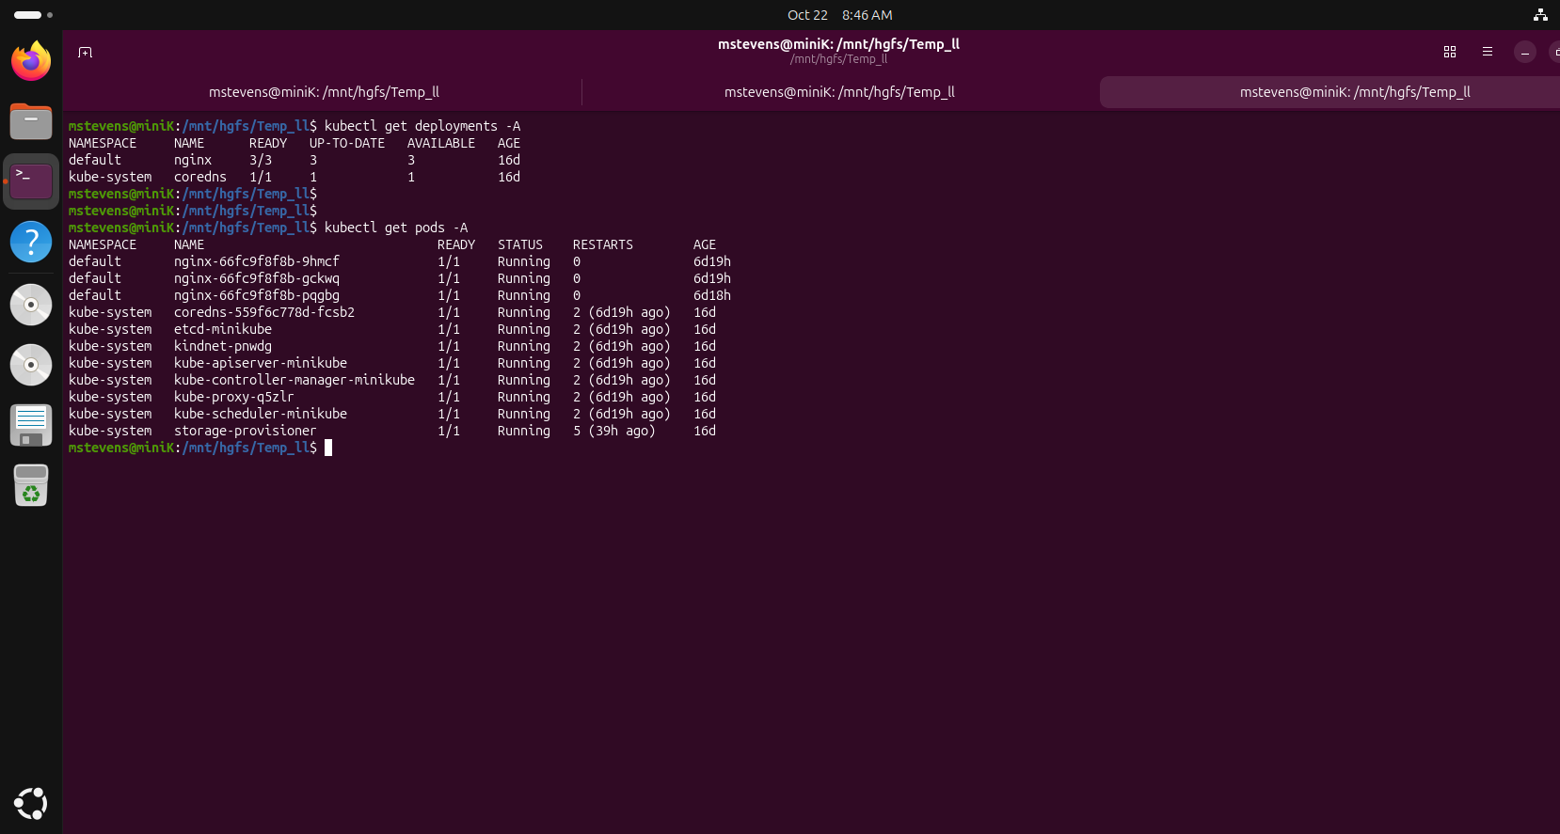
Task: Open the Trash icon in dock
Action: [x=31, y=485]
